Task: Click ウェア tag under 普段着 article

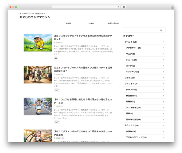Action: [56, 122]
